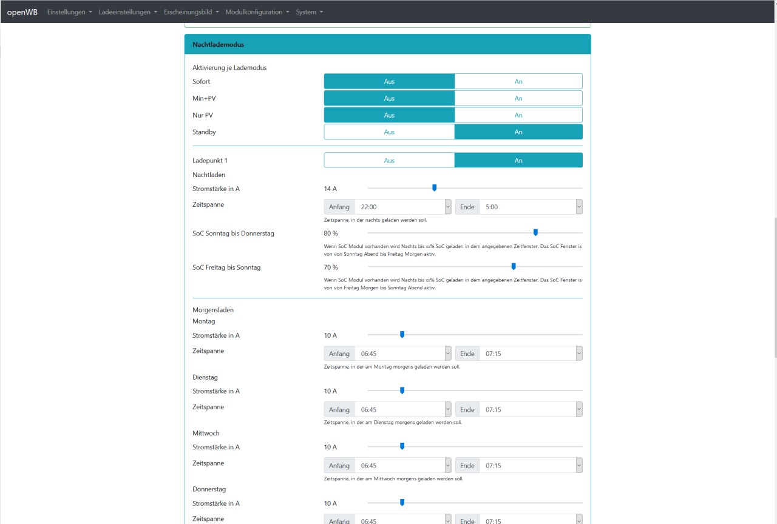This screenshot has height=524, width=777.
Task: Open the System menu
Action: pos(309,12)
